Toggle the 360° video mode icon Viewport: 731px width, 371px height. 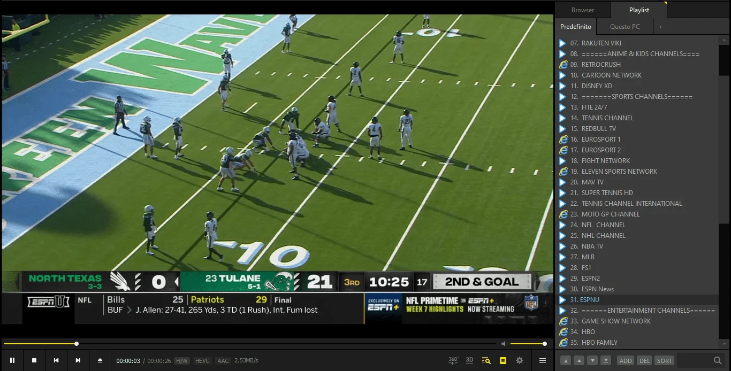453,360
